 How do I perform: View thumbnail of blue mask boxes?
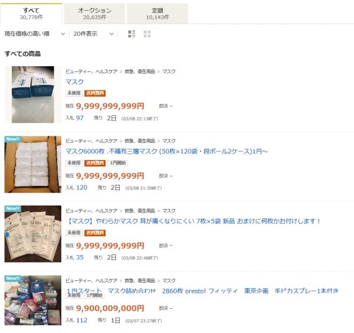[33, 94]
